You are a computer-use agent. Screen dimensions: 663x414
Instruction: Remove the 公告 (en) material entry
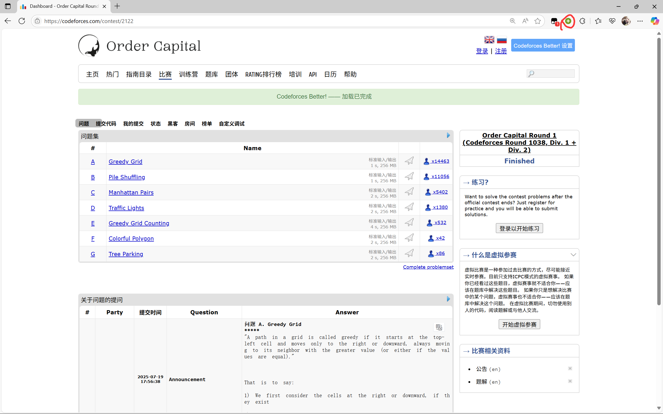point(570,368)
